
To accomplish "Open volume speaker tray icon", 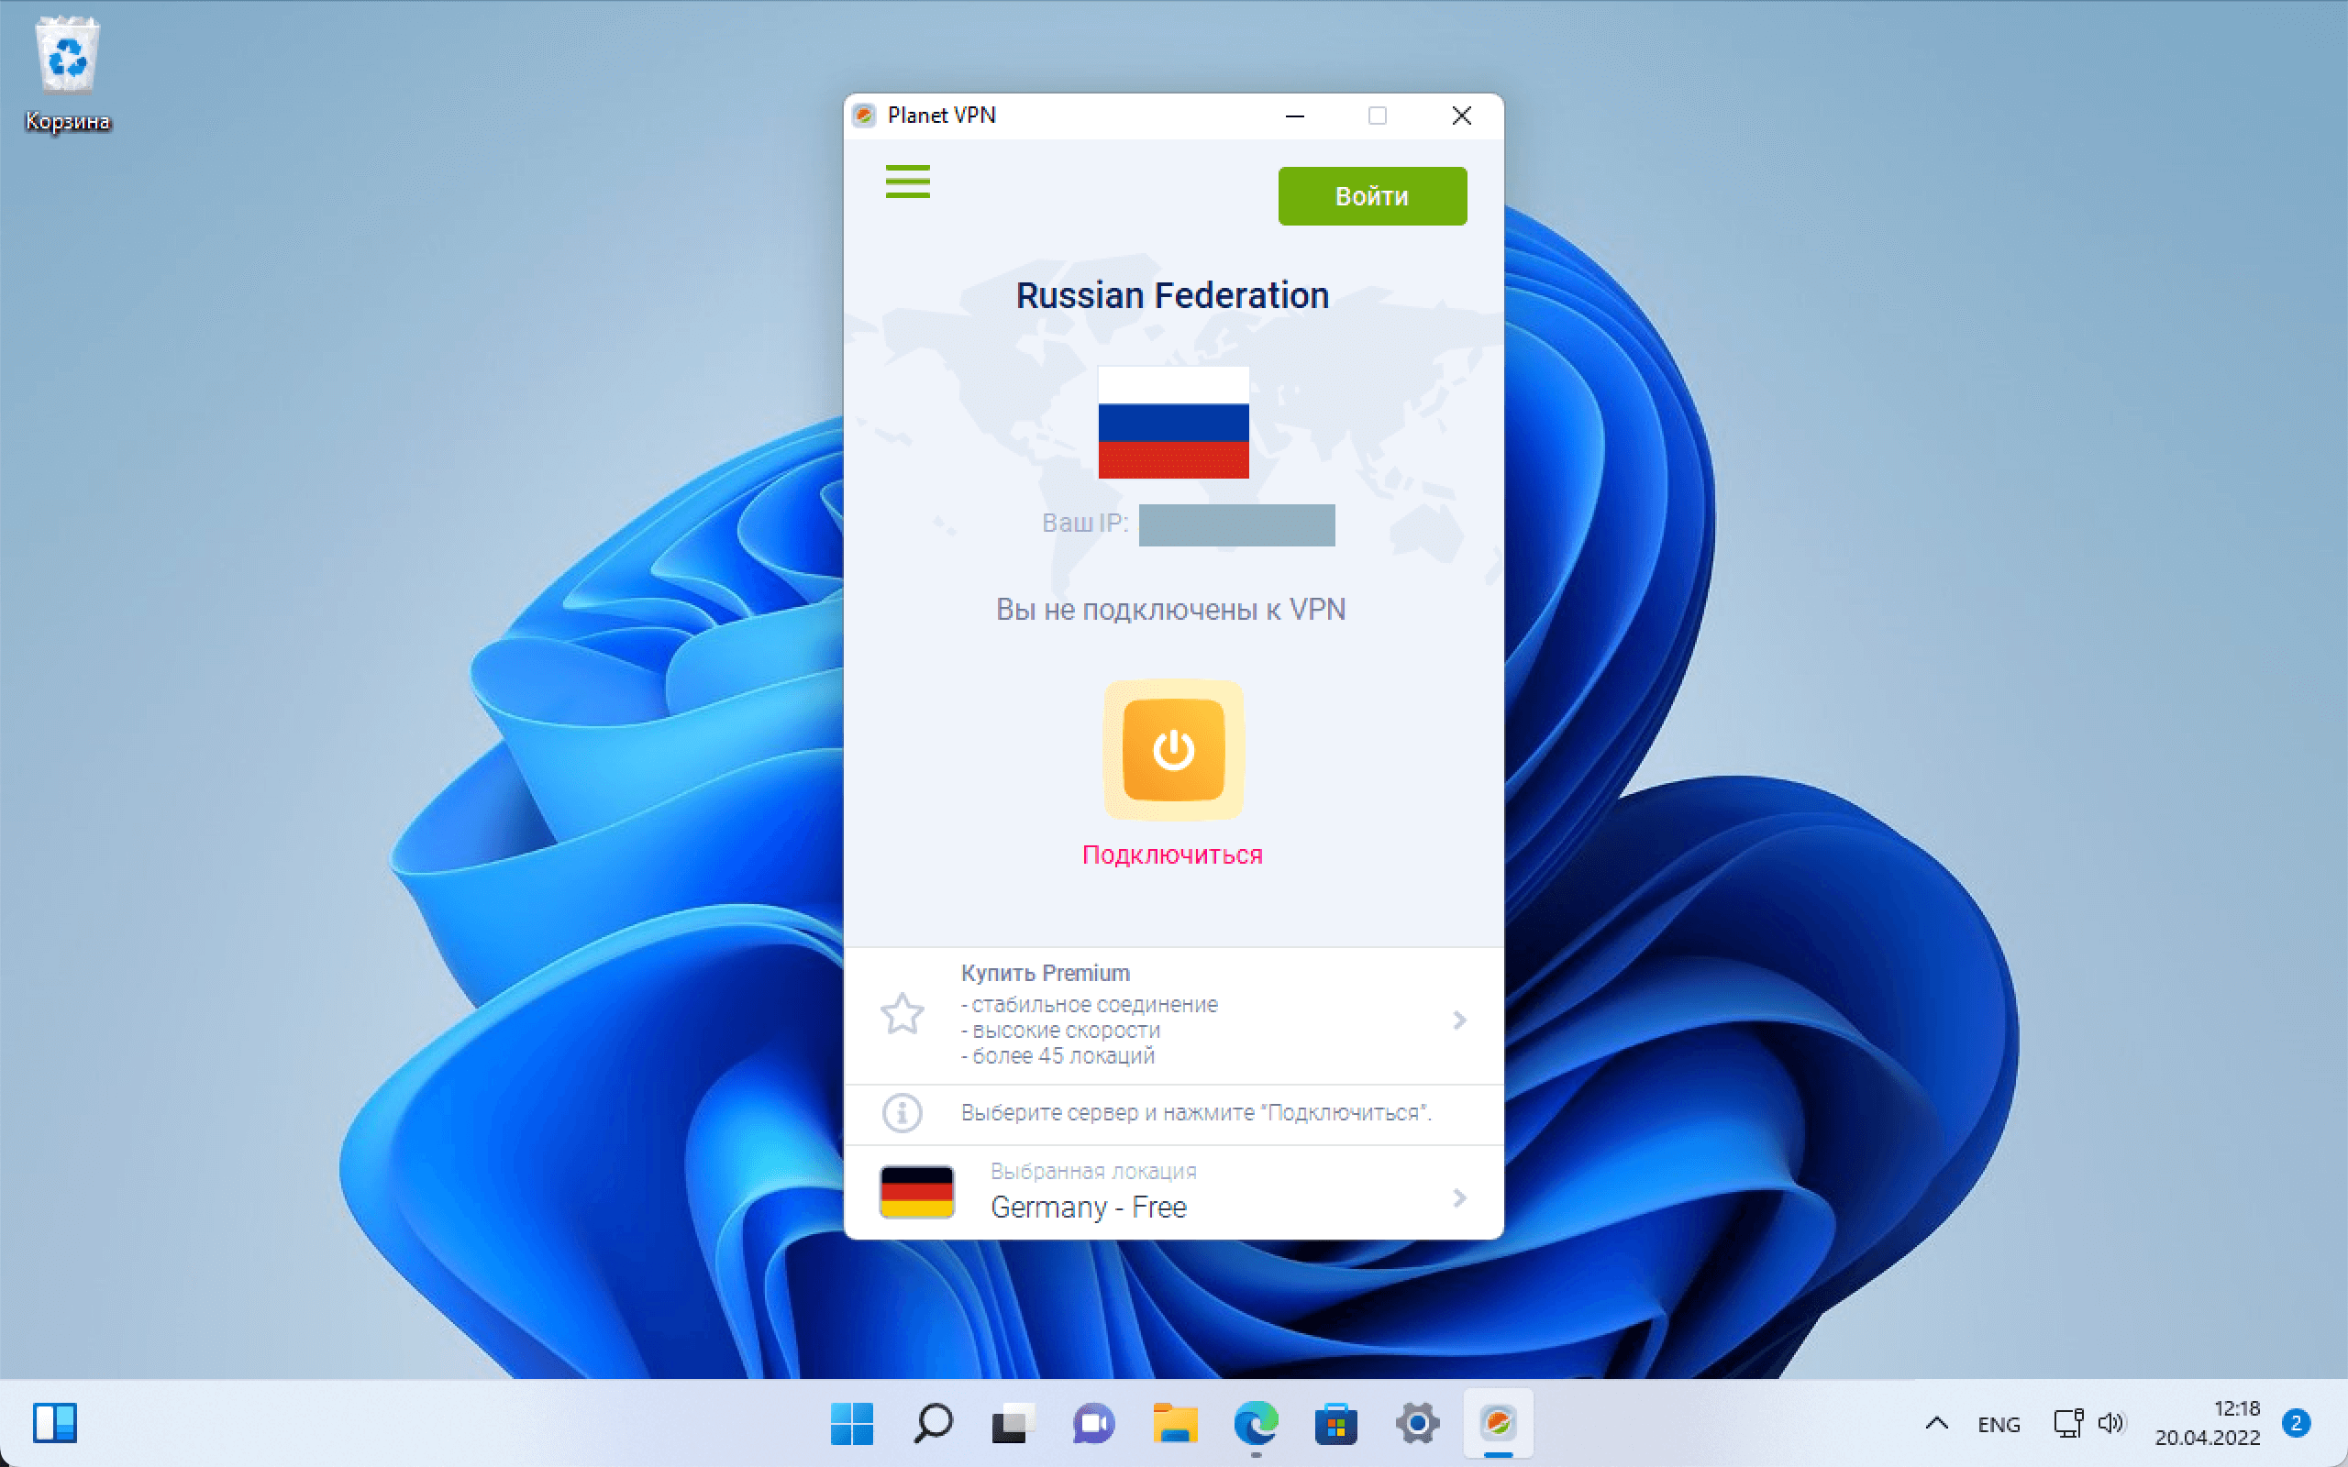I will coord(2111,1423).
